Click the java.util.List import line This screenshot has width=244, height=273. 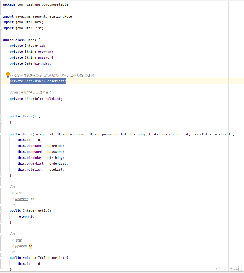click(x=23, y=28)
